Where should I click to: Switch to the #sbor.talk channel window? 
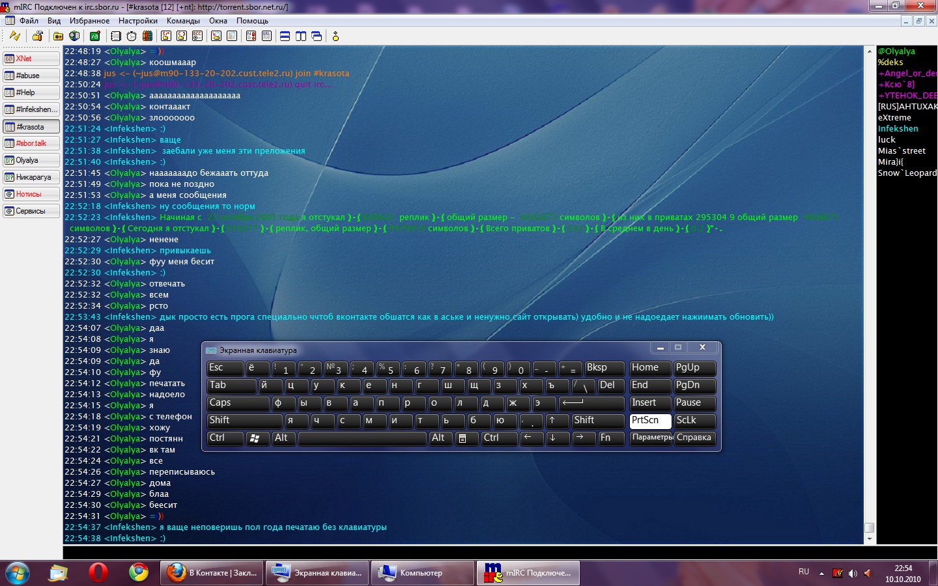click(31, 143)
